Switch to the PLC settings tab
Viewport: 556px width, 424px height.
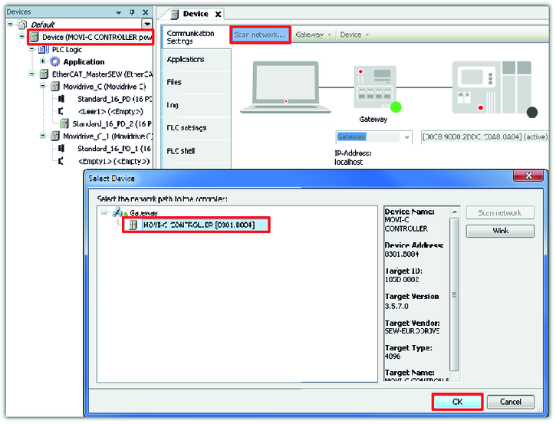[x=187, y=128]
